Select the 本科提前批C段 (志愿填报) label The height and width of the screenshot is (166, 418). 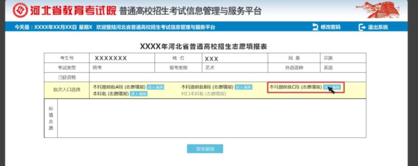click(x=295, y=87)
